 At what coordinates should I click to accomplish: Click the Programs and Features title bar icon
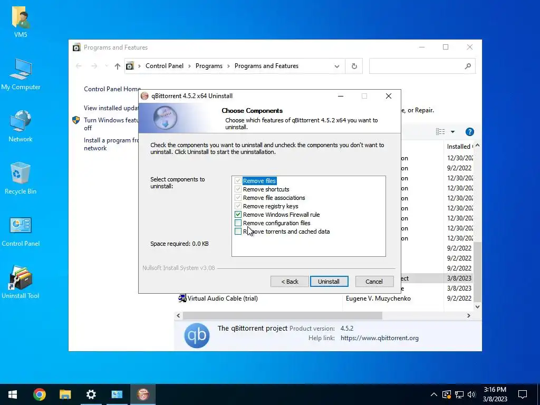pyautogui.click(x=76, y=47)
